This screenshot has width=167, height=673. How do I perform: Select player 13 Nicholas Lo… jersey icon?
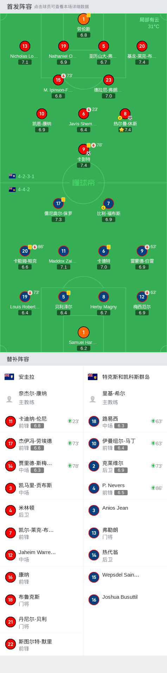[25, 46]
